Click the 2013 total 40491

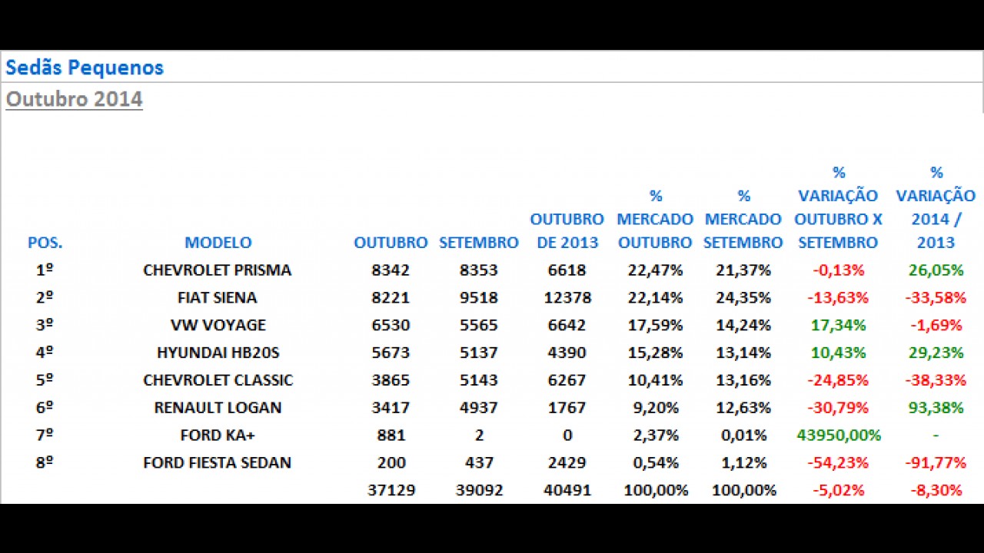pos(567,490)
